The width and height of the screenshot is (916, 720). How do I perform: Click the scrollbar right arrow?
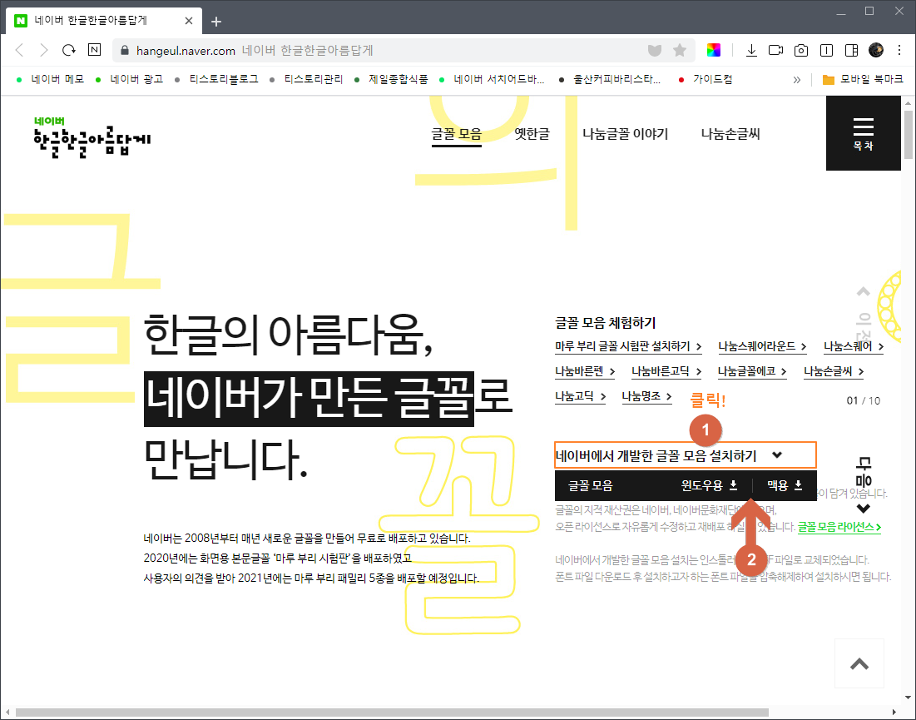(894, 713)
